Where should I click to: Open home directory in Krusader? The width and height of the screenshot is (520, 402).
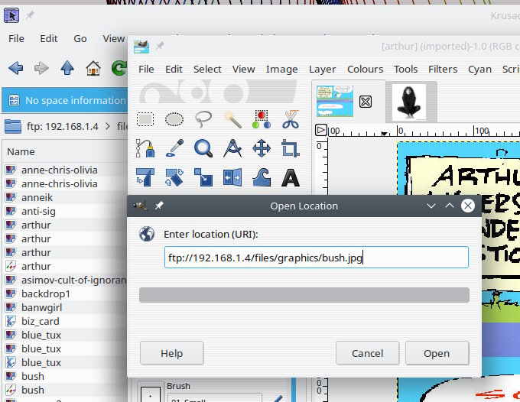[x=93, y=68]
